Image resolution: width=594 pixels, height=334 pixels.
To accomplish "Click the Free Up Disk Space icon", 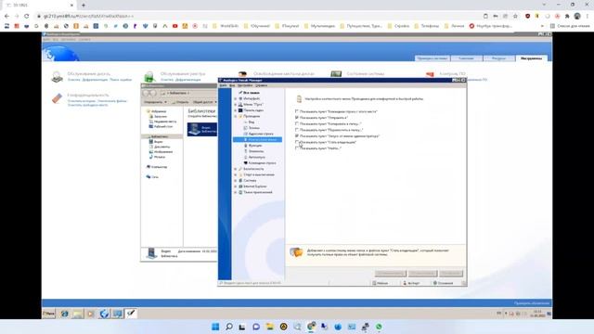I will click(242, 74).
